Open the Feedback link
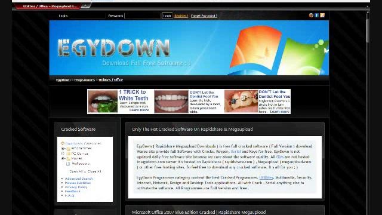 73,191
